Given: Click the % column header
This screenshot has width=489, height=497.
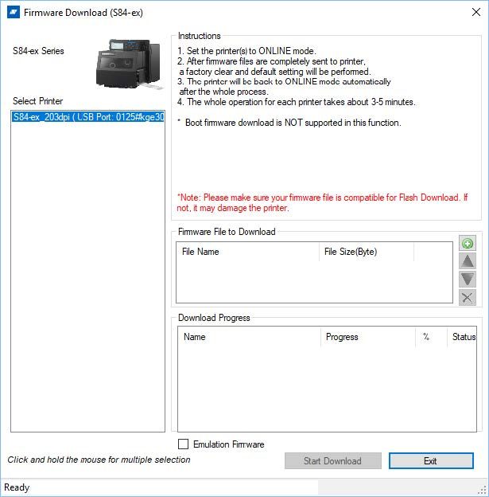Looking at the screenshot, I should (431, 337).
